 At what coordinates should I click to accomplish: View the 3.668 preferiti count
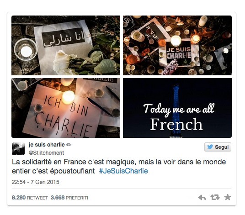[x=58, y=198]
